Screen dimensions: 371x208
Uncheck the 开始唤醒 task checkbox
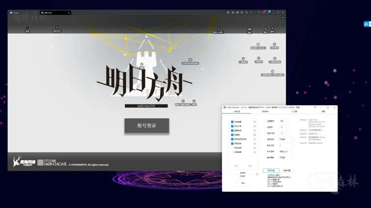tap(232, 122)
